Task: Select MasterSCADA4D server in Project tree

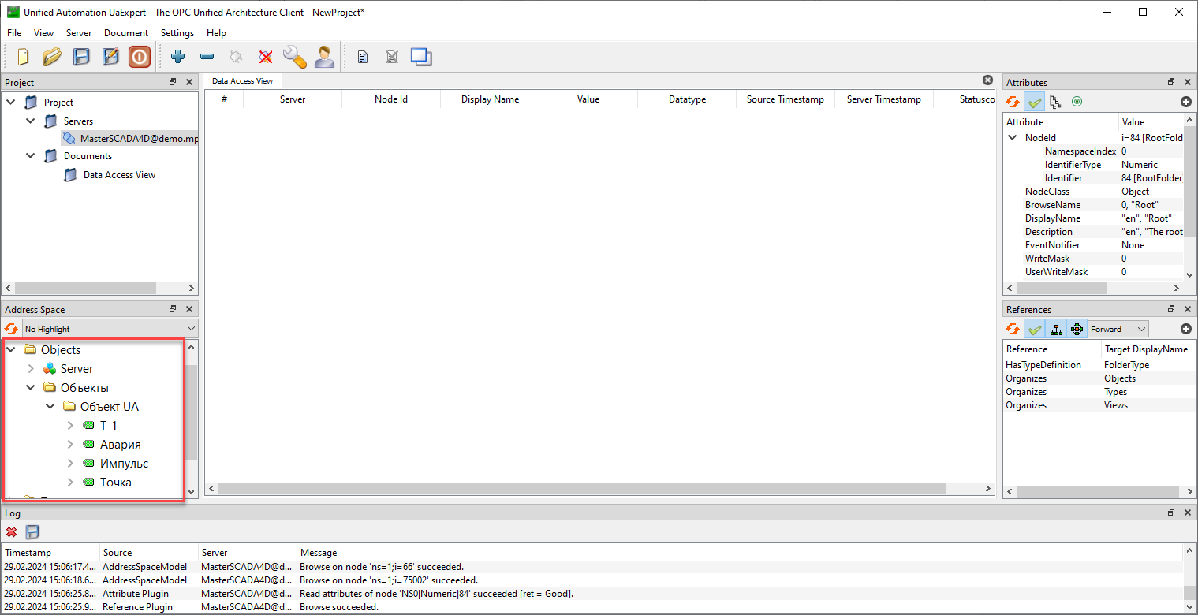Action: [x=138, y=139]
